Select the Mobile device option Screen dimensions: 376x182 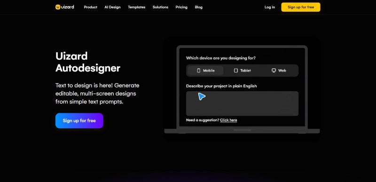[x=205, y=71]
